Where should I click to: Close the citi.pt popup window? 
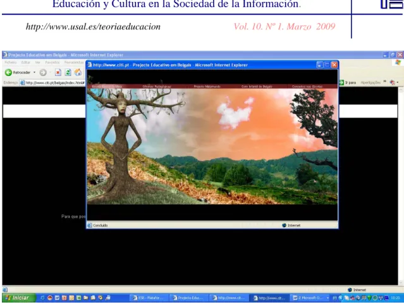click(x=334, y=65)
